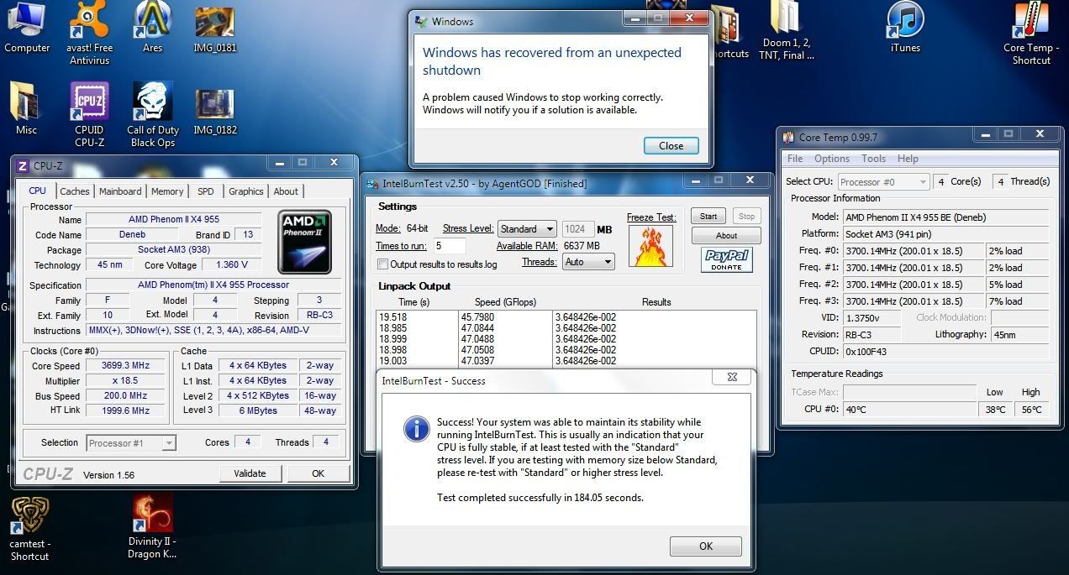Open the Mainboard tab in CPU-Z
Viewport: 1069px width, 575px height.
click(x=120, y=191)
